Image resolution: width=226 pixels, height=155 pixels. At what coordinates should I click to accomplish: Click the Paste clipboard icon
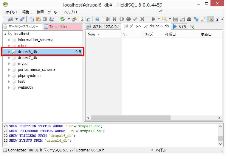(38, 19)
